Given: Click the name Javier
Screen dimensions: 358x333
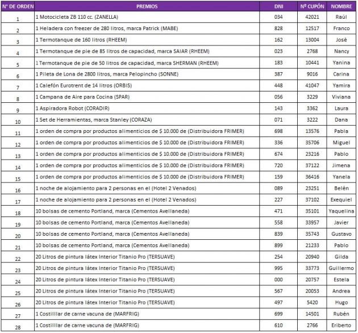Looking at the screenshot, I should pyautogui.click(x=341, y=222).
